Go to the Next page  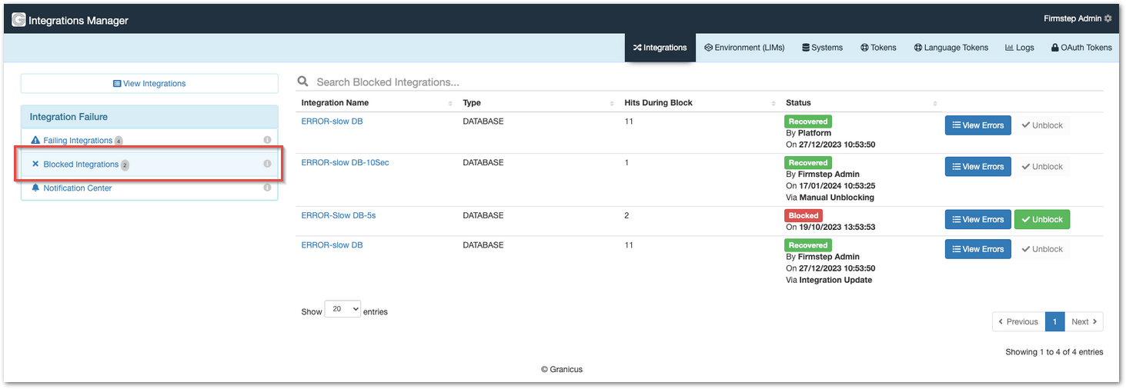point(1084,322)
